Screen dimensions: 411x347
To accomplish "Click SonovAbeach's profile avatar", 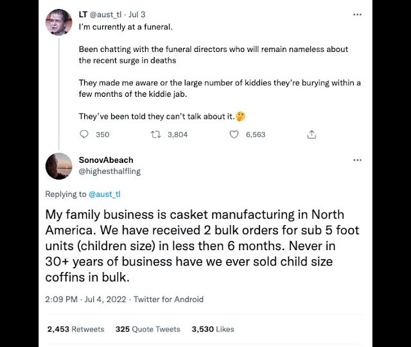I will click(x=58, y=166).
